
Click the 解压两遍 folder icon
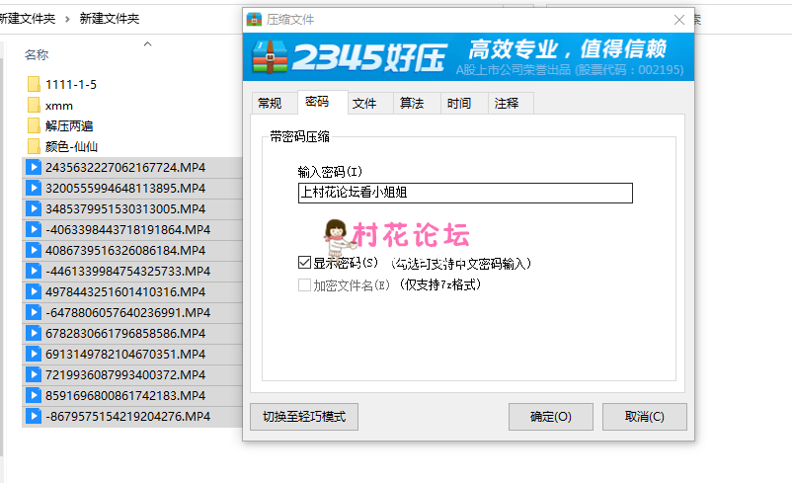[x=34, y=125]
